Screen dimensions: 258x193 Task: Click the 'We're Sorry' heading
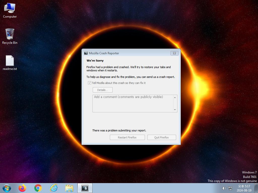95,61
